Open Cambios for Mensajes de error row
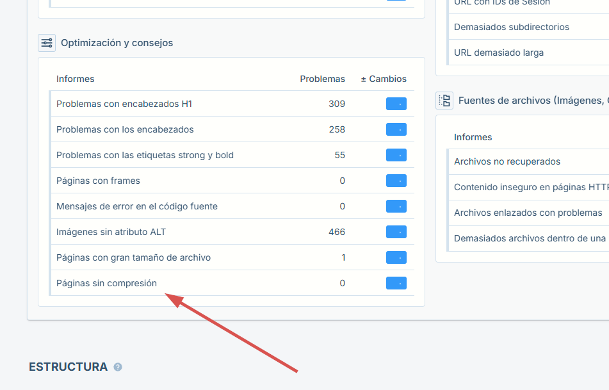The width and height of the screenshot is (609, 390). [396, 206]
